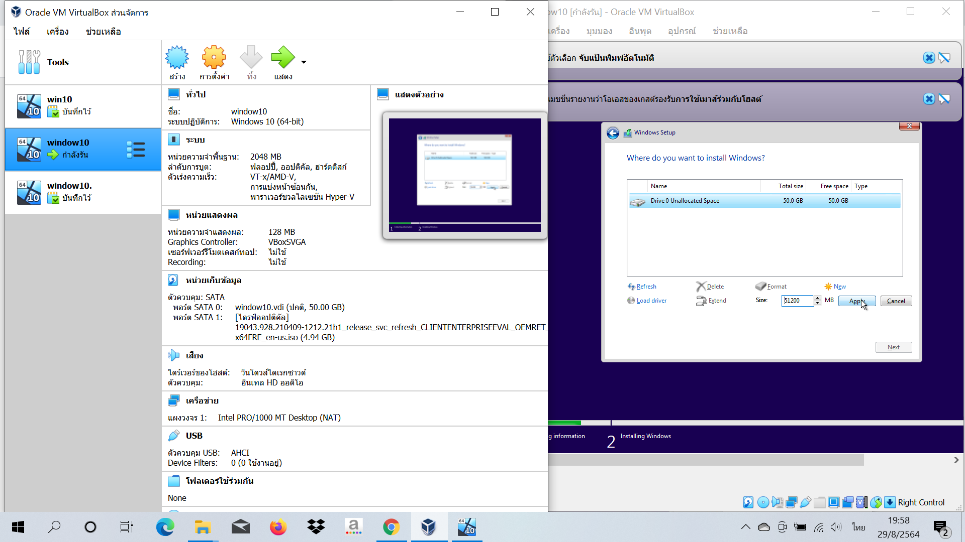Select window10. saved machine in list
The width and height of the screenshot is (965, 542).
tap(83, 192)
